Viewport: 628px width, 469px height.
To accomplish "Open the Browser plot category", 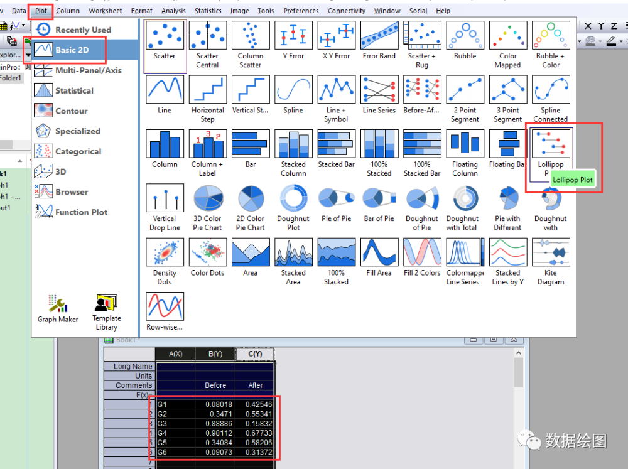I will [x=85, y=192].
